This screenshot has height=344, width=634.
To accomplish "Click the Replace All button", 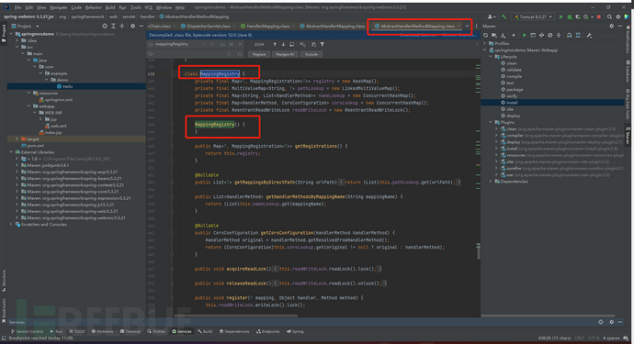I will point(285,54).
